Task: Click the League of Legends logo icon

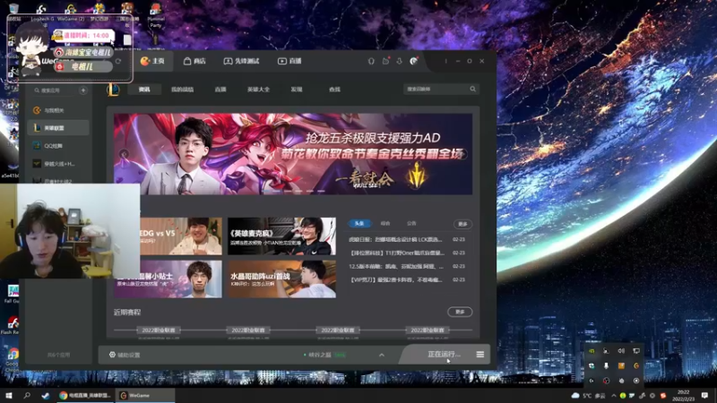Action: click(x=113, y=90)
